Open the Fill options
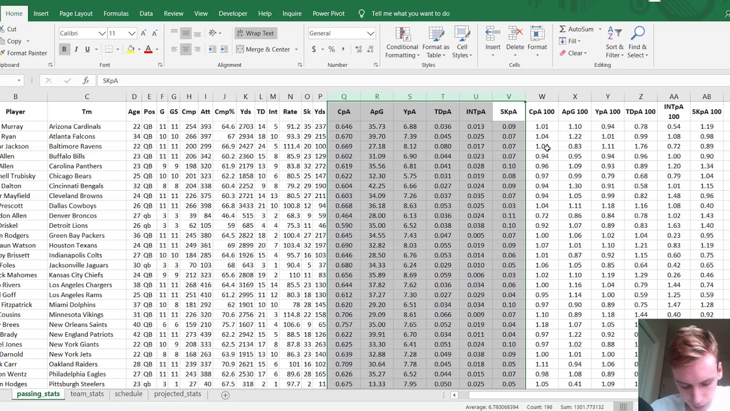730x411 pixels. (570, 41)
